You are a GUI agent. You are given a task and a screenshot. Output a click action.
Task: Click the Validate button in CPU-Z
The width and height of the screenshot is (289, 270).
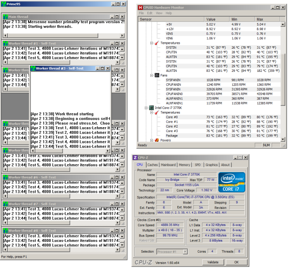click(x=213, y=262)
